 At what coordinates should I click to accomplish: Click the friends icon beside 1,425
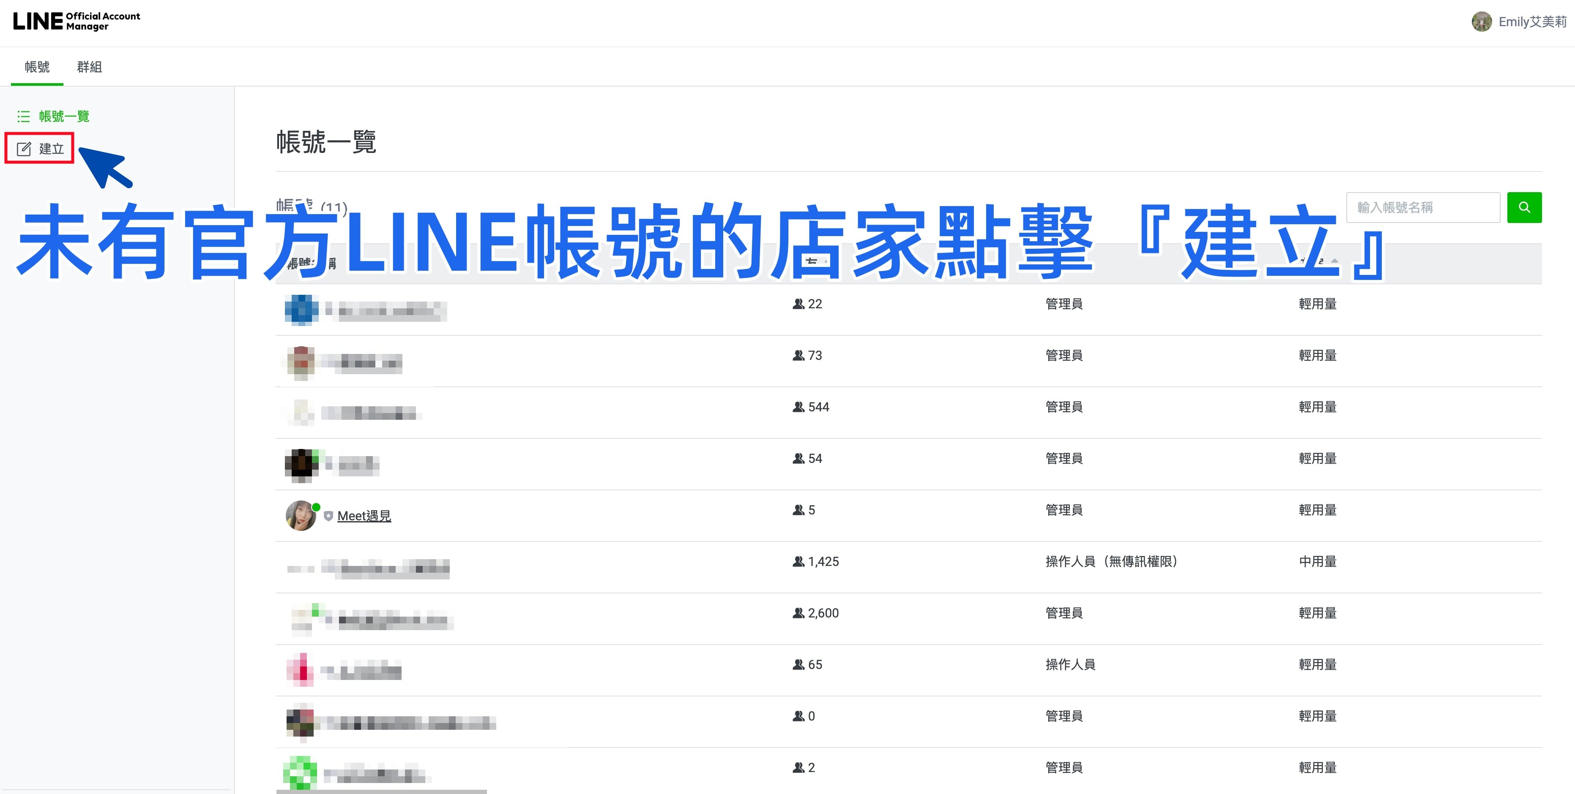click(x=798, y=561)
